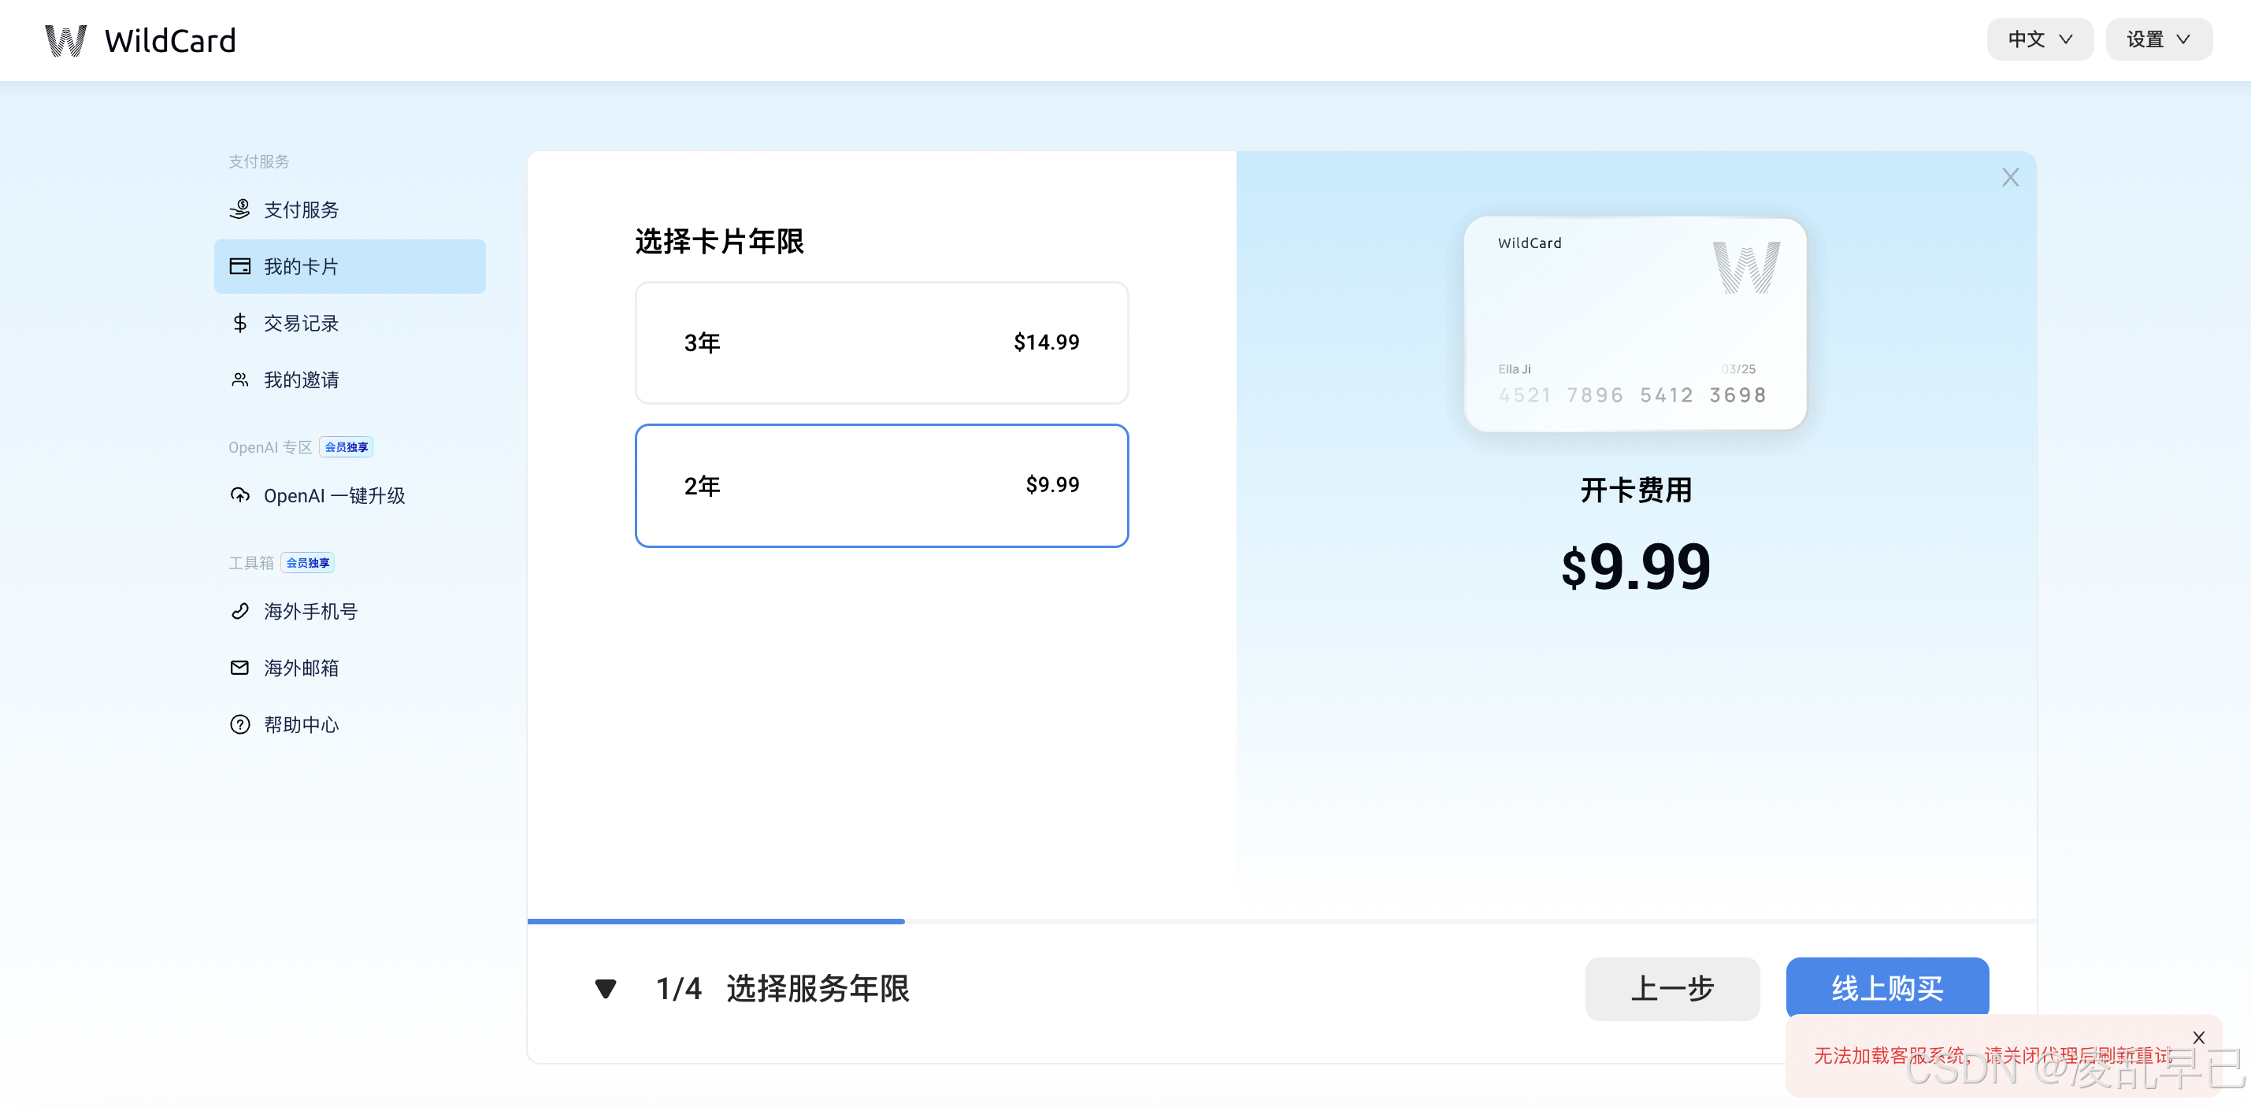Screen dimensions: 2251x1107
Task: Click the question mark icon for 帮助中心
Action: pos(239,725)
